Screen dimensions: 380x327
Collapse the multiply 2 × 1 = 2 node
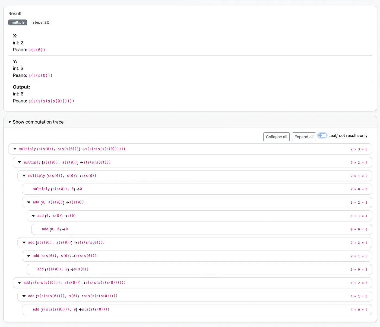(24, 176)
